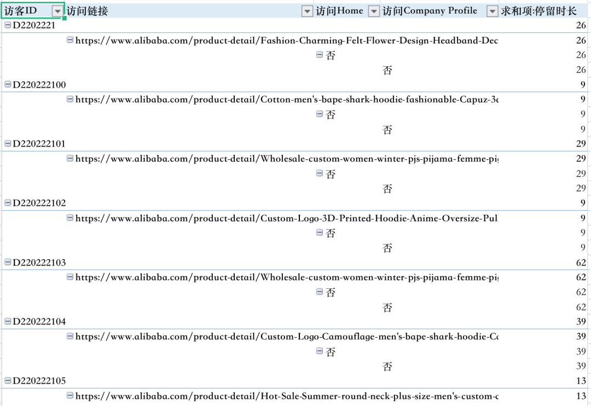Select the cell reading D220222104
591x406 pixels.
tap(39, 321)
